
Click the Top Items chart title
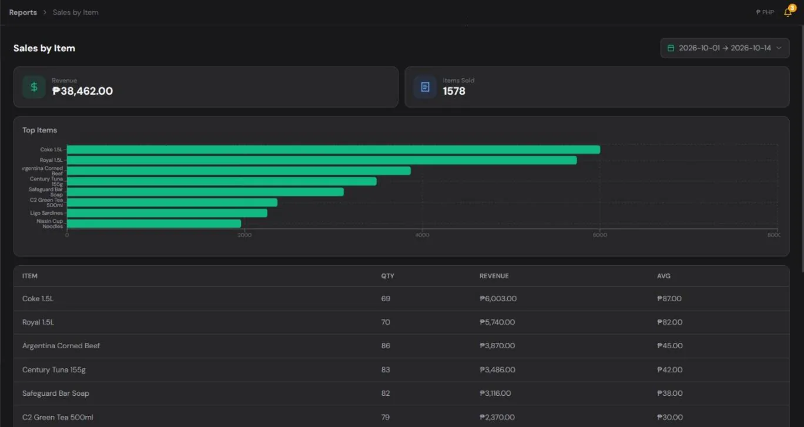tap(39, 130)
